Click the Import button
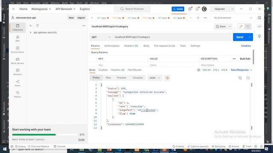Image resolution: width=273 pixels, height=153 pixels. point(81,18)
